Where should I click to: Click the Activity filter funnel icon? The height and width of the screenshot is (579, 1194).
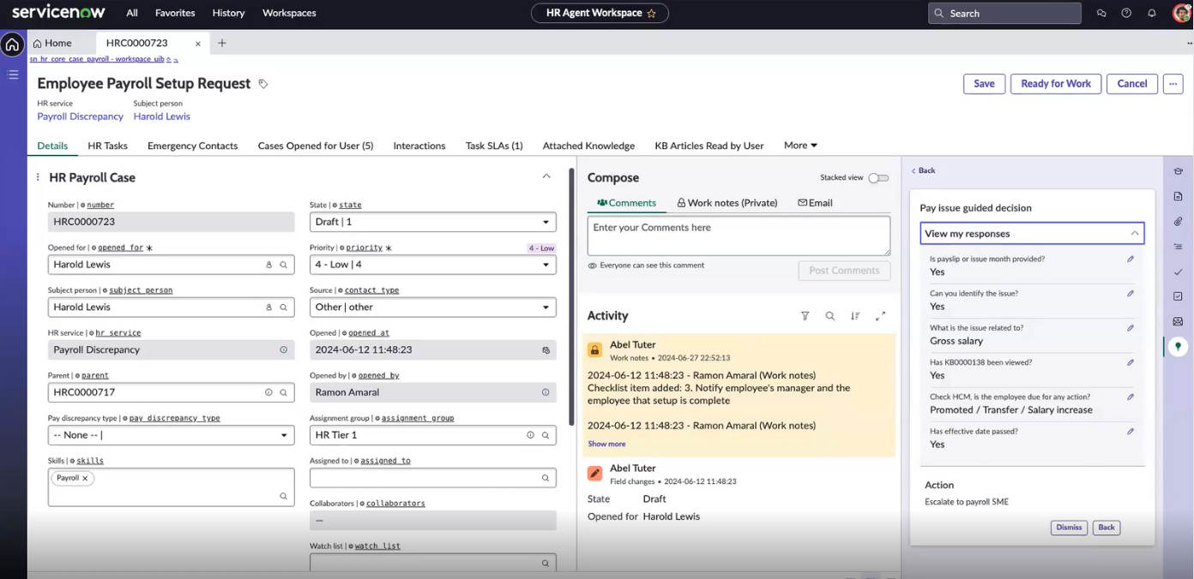pos(805,316)
